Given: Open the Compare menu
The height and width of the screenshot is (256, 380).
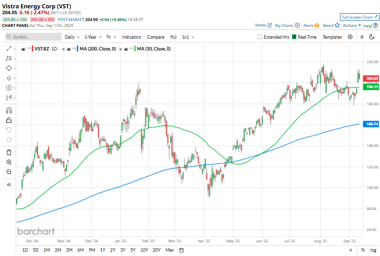Looking at the screenshot, I should tap(156, 37).
